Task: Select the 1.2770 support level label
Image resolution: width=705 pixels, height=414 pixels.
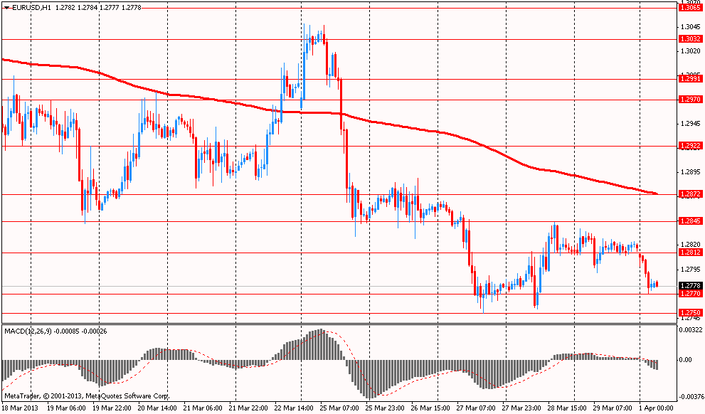Action: coord(690,294)
